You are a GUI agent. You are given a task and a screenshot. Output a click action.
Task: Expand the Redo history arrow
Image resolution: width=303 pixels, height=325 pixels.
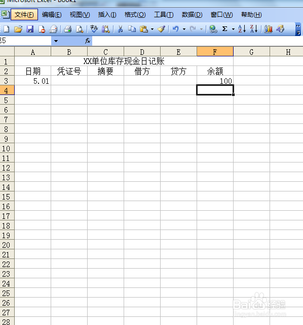click(x=201, y=29)
